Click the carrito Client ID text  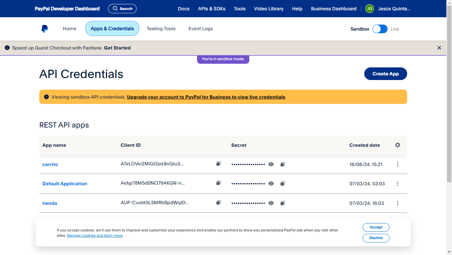coord(152,164)
